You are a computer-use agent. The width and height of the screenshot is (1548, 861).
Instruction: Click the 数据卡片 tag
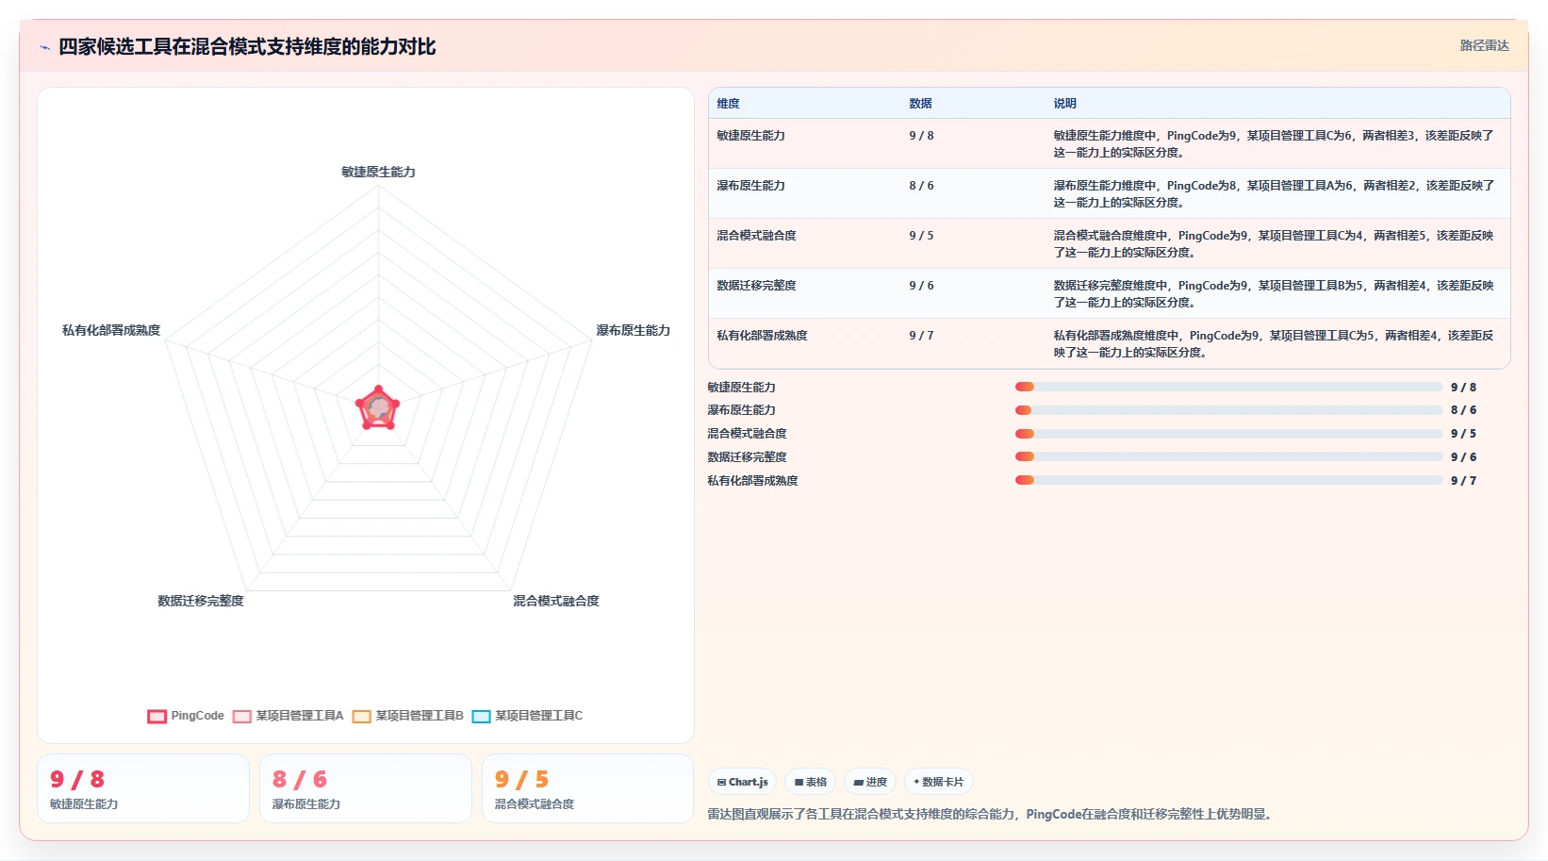pos(939,782)
